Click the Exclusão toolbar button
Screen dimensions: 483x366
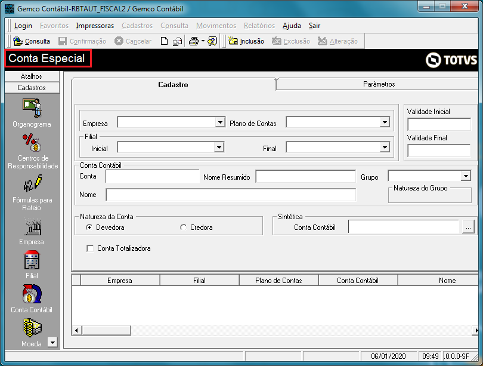pos(291,41)
